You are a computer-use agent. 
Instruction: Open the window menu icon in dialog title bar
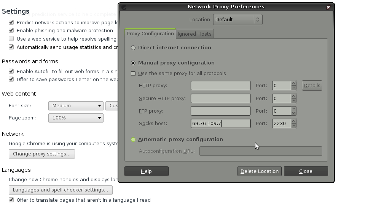(124, 7)
